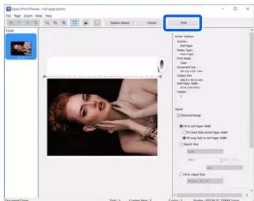Screen dimensions: 254x201
Task: Select Fit to Roll Paper Width radio
Action: coord(181,126)
